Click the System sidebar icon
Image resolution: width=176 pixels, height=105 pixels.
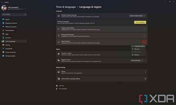(x=3, y=20)
